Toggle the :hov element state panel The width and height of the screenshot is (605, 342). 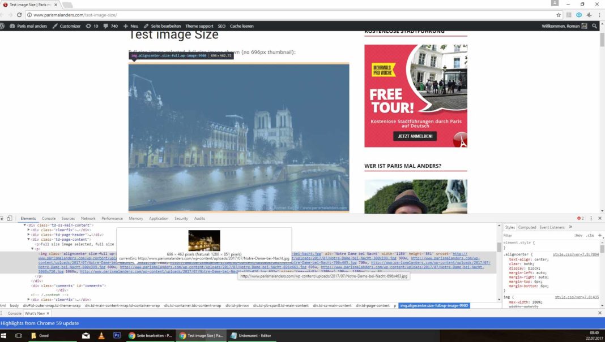[x=578, y=235]
